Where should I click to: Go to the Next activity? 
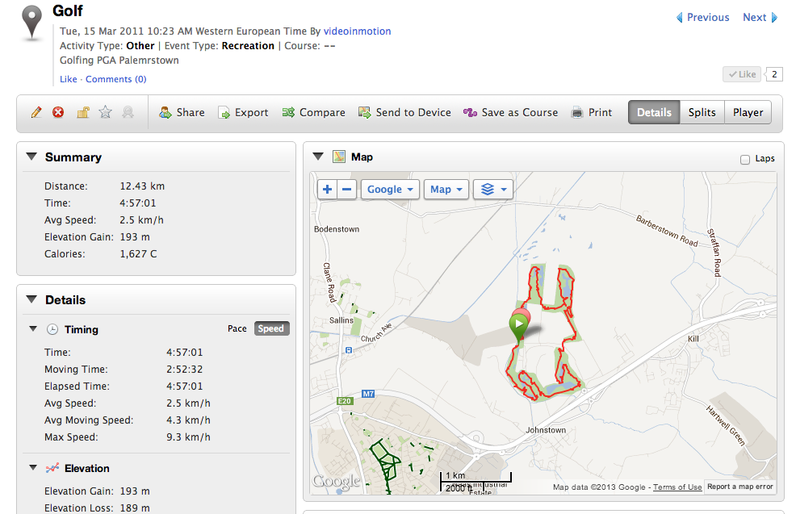760,17
